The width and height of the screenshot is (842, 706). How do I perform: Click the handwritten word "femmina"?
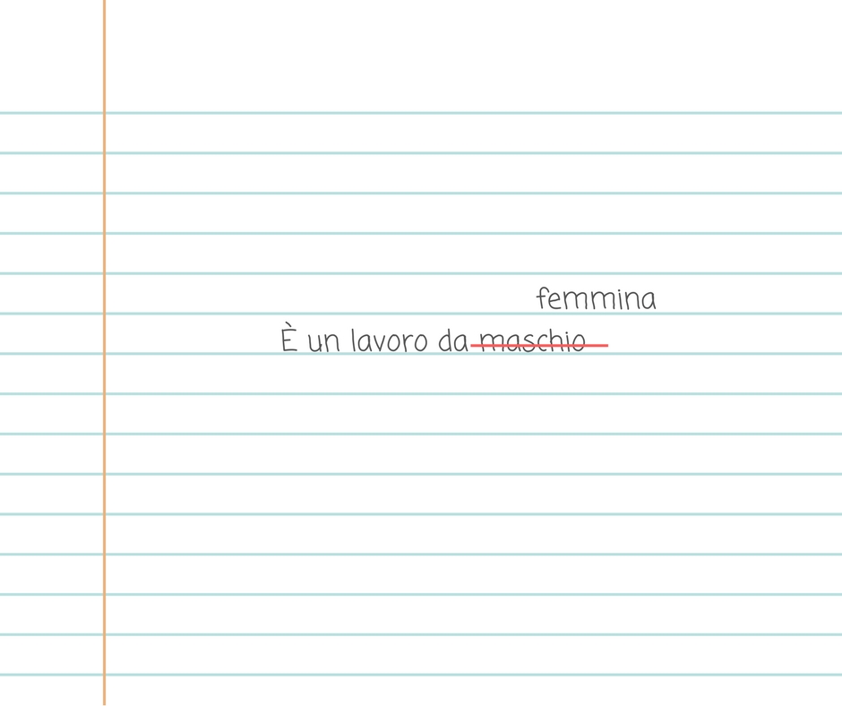point(596,298)
